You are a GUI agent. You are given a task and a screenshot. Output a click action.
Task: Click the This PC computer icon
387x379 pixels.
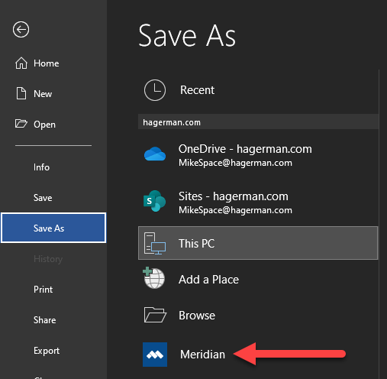click(x=155, y=243)
